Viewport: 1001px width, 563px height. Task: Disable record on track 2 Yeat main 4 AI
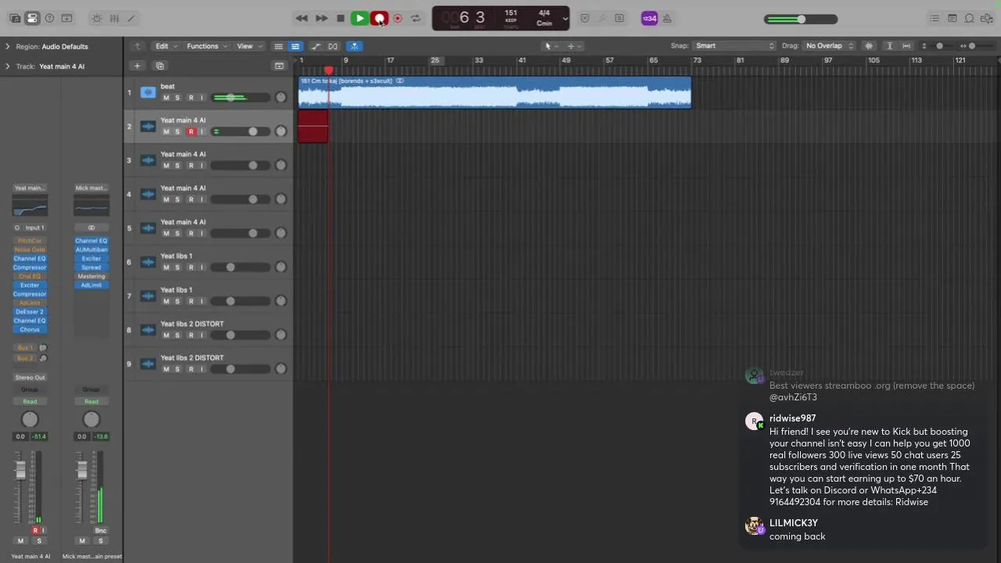pos(190,131)
